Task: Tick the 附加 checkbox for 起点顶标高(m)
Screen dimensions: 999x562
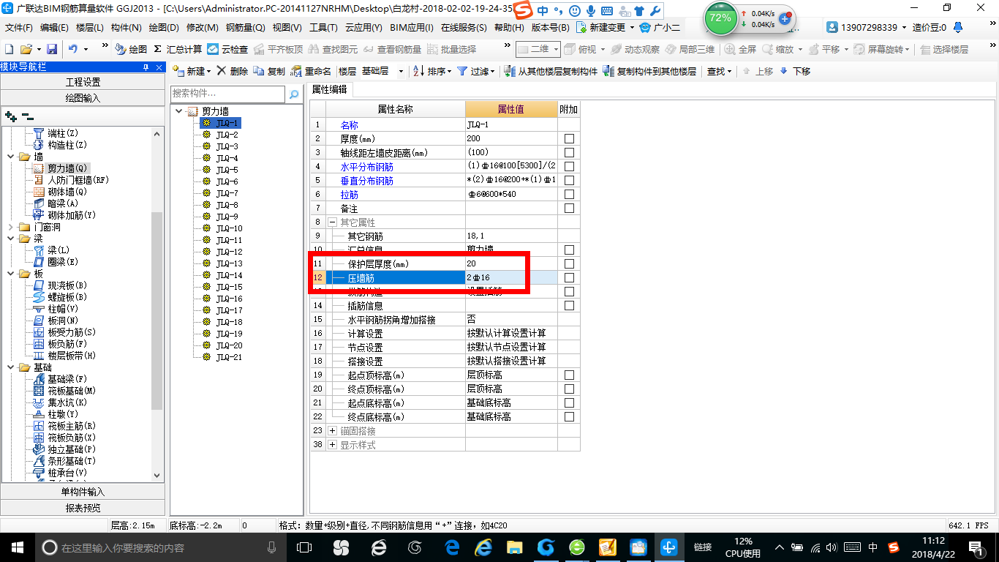Action: (x=569, y=375)
